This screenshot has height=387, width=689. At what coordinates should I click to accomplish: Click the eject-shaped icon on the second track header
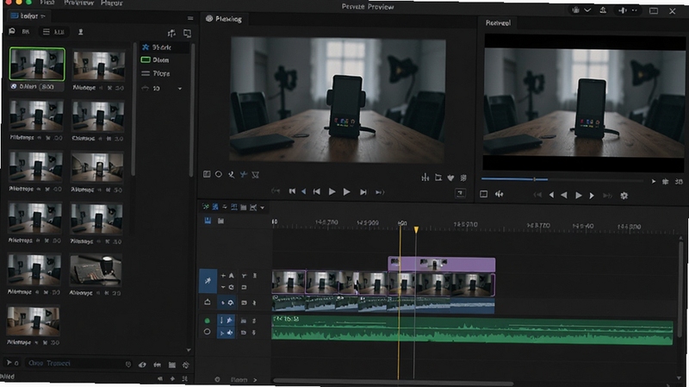click(x=208, y=303)
